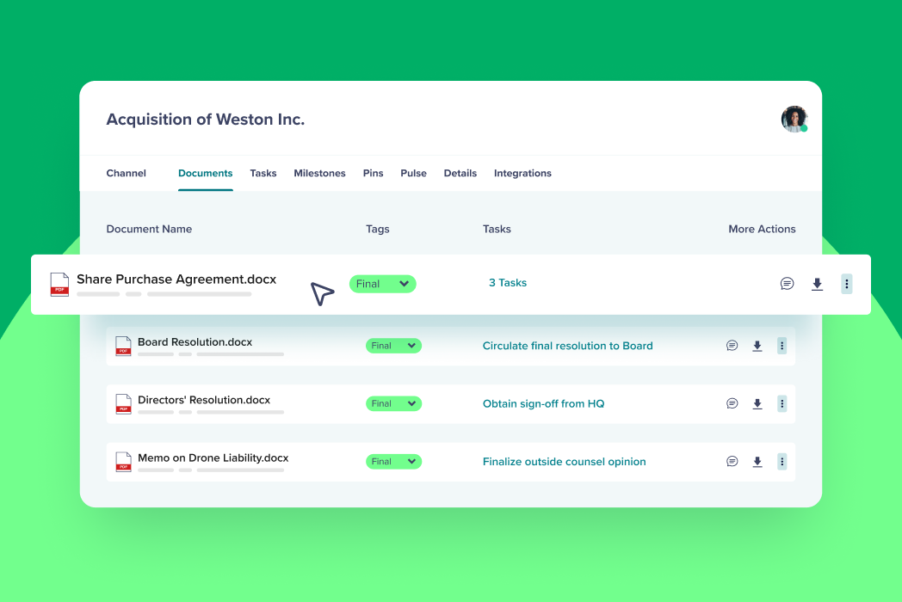Open more actions for Board Resolution.docx
Image resolution: width=902 pixels, height=602 pixels.
[782, 345]
